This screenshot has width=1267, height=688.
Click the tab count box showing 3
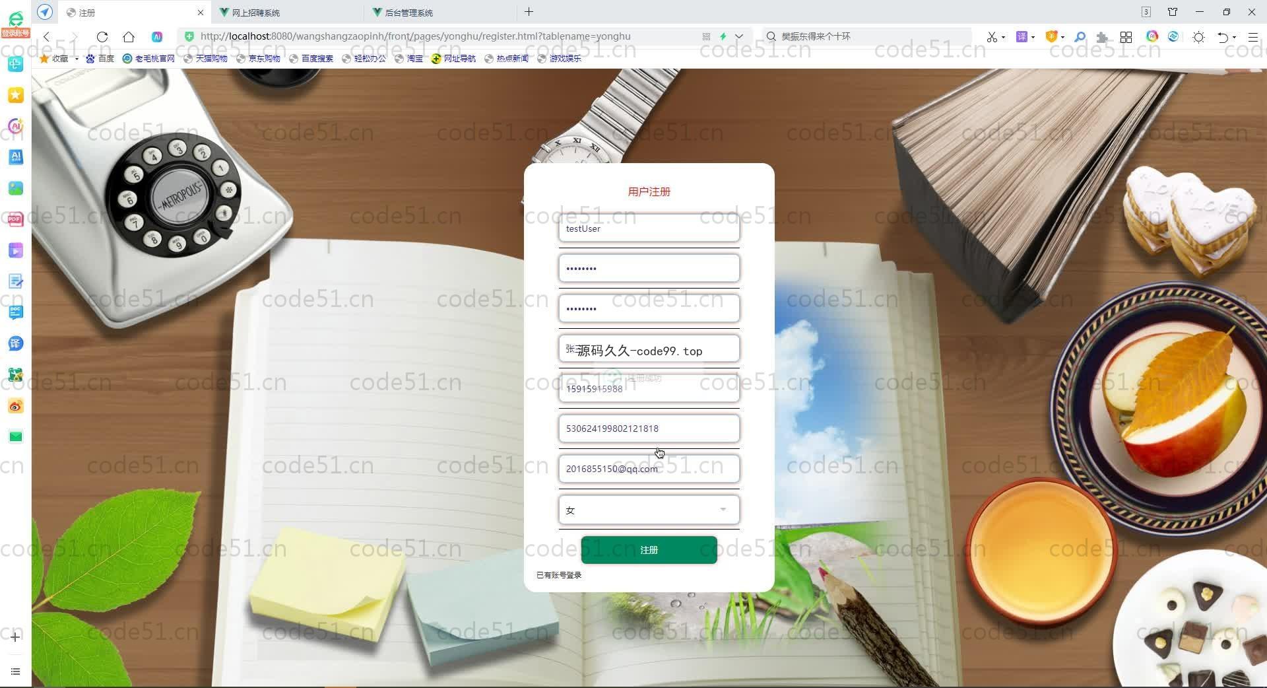[1146, 12]
